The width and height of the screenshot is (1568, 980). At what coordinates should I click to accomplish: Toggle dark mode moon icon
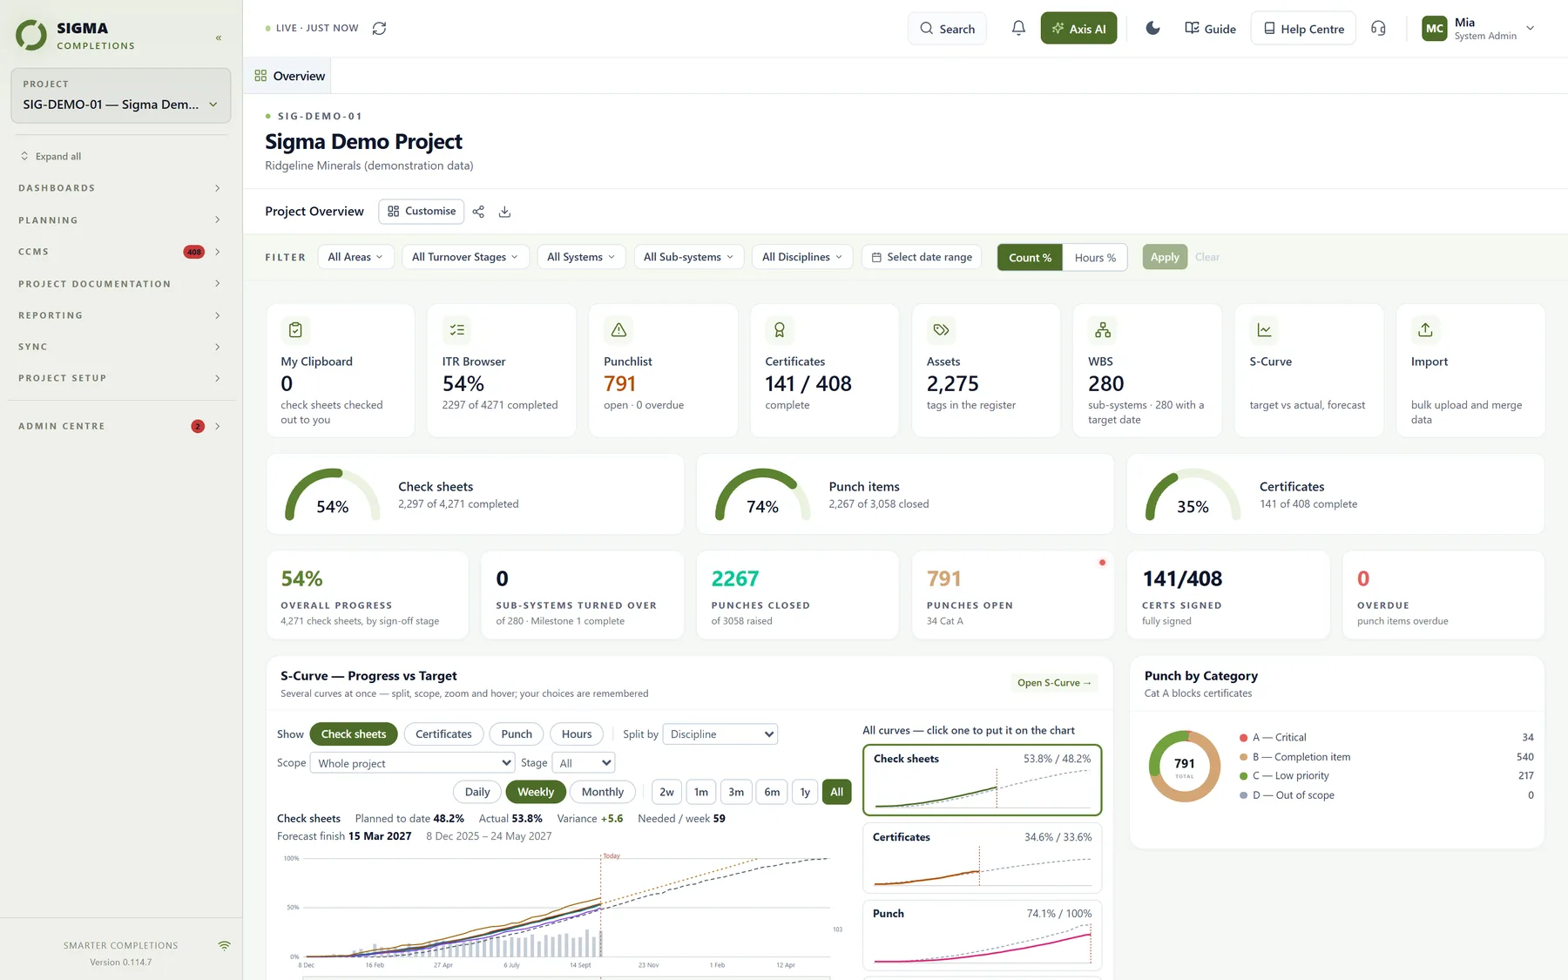click(1152, 29)
